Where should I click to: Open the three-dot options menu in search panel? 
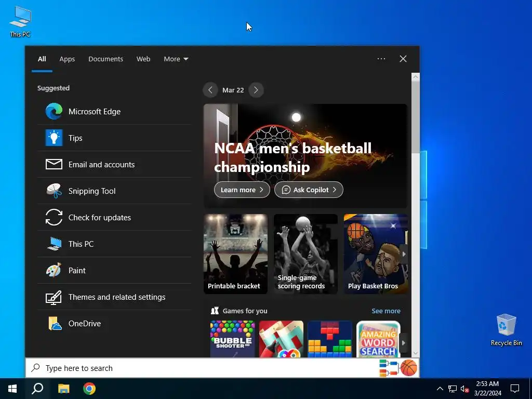(381, 59)
